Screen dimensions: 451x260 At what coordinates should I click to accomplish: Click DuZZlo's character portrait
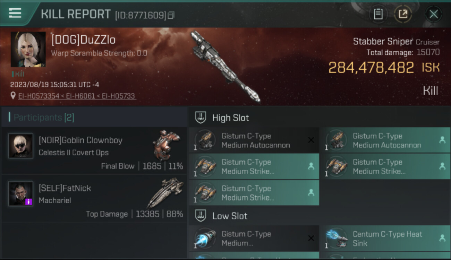(28, 49)
